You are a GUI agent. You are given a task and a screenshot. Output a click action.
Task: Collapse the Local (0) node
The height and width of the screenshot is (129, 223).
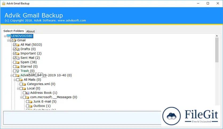point(18,89)
